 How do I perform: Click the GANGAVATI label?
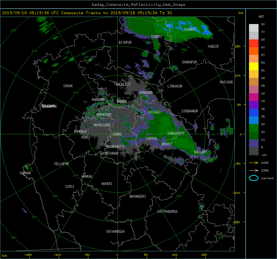tap(176, 133)
